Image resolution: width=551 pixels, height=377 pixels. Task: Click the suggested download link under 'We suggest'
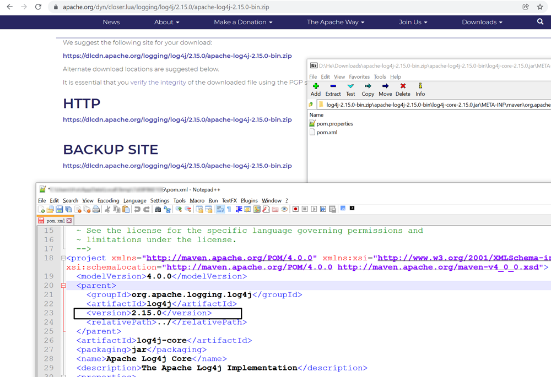point(177,56)
